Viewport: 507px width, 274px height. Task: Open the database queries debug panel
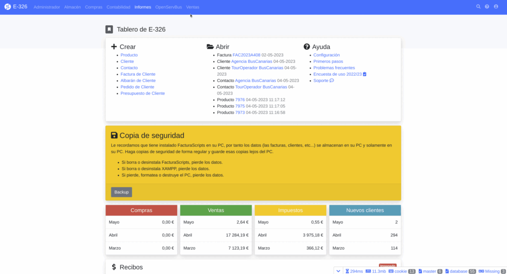tap(460, 271)
